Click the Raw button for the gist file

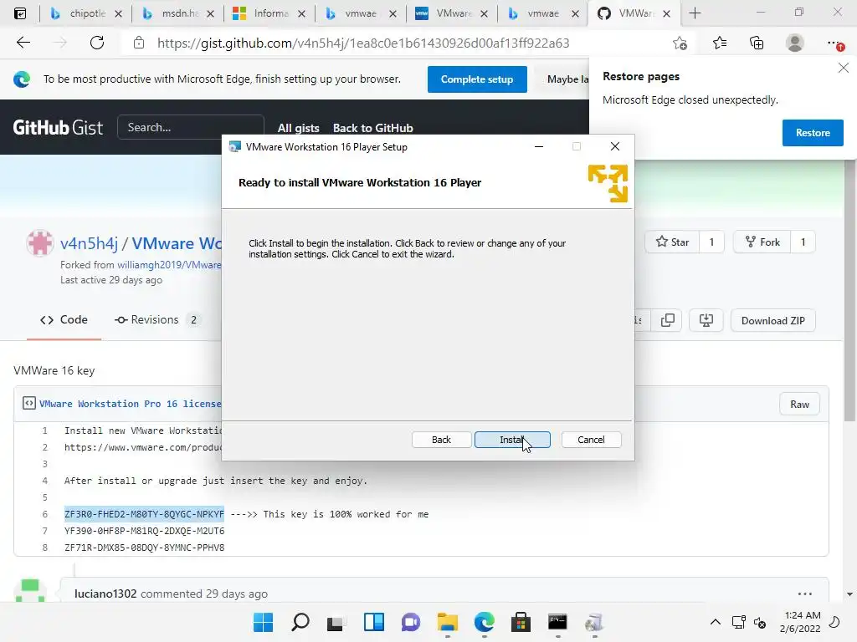click(x=799, y=404)
